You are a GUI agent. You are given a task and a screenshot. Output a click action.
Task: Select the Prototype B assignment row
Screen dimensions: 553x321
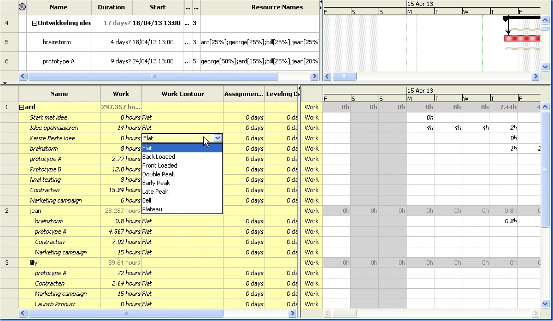tap(59, 169)
